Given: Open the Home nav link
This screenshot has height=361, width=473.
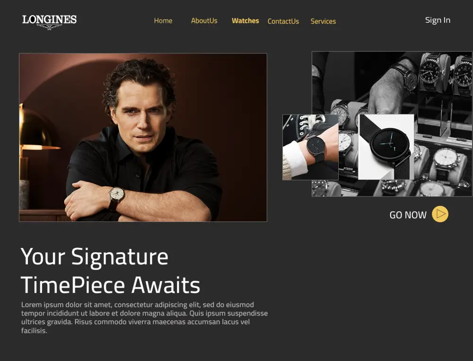Looking at the screenshot, I should [x=163, y=21].
